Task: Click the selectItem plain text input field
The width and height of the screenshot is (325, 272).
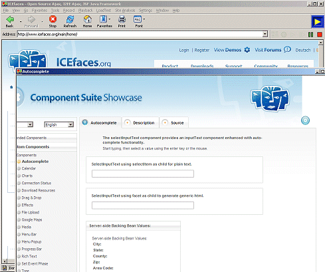Action: 143,174
